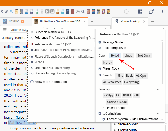Expand the Literary Typing row

tap(29, 73)
